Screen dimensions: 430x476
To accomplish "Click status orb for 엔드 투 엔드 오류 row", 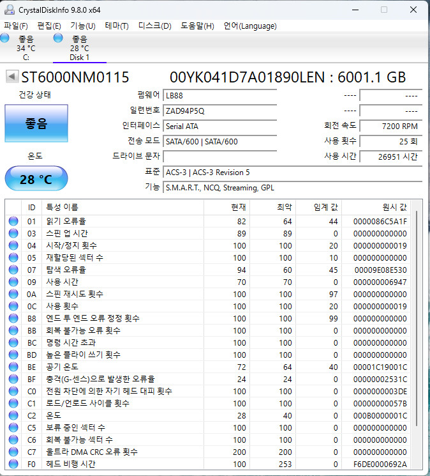I will [13, 318].
